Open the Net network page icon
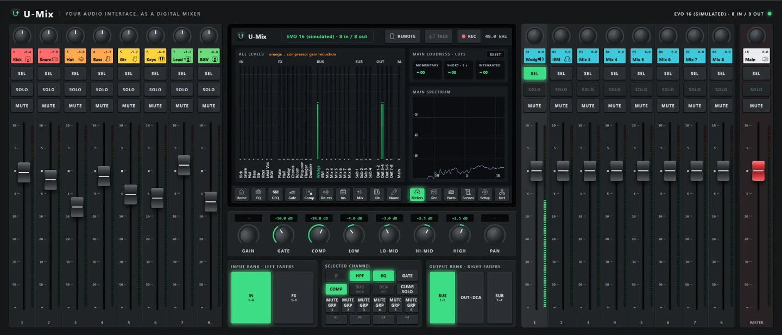The image size is (782, 335). click(x=502, y=194)
